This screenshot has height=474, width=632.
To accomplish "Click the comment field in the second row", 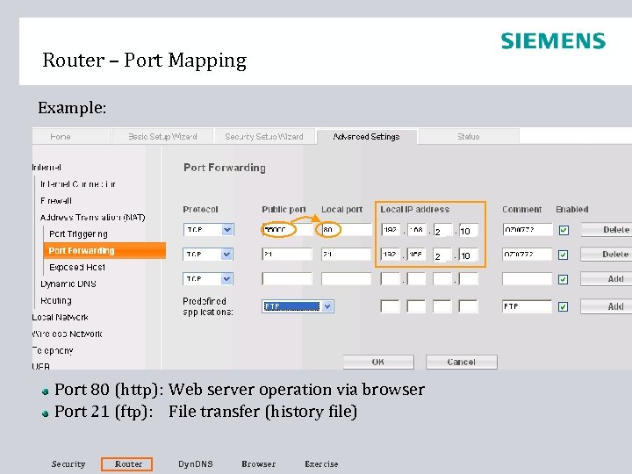I will (528, 255).
